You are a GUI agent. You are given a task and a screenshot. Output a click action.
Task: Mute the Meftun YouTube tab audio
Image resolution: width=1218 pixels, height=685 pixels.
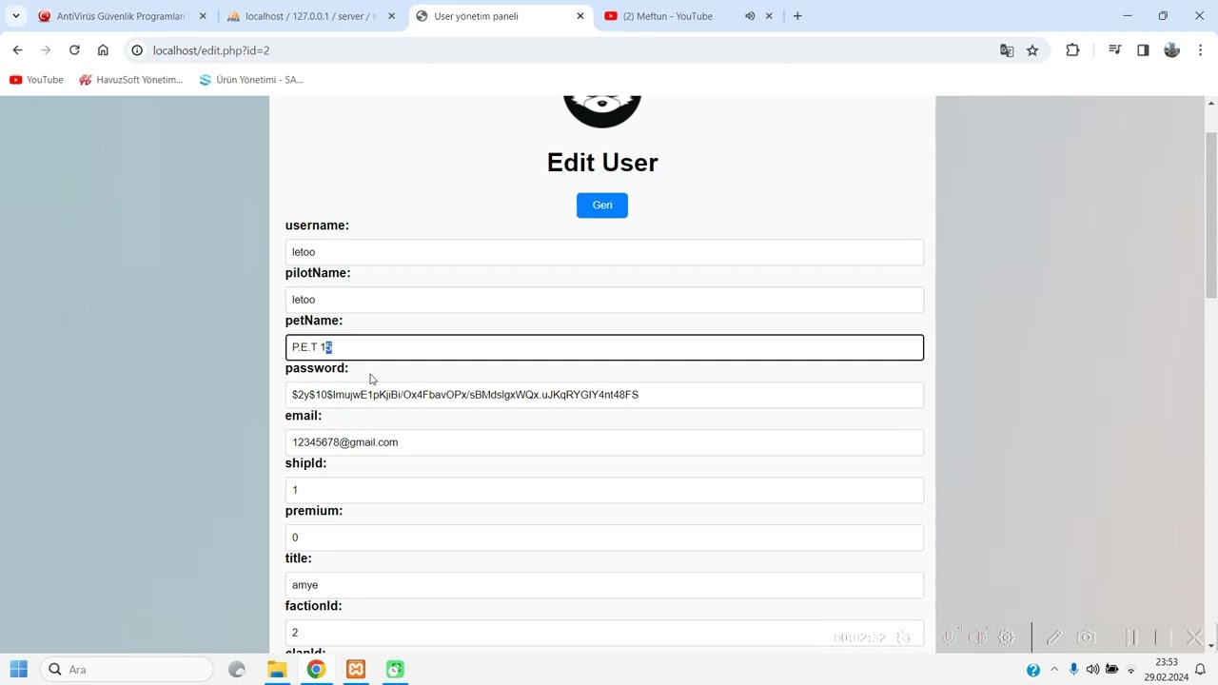(x=750, y=16)
